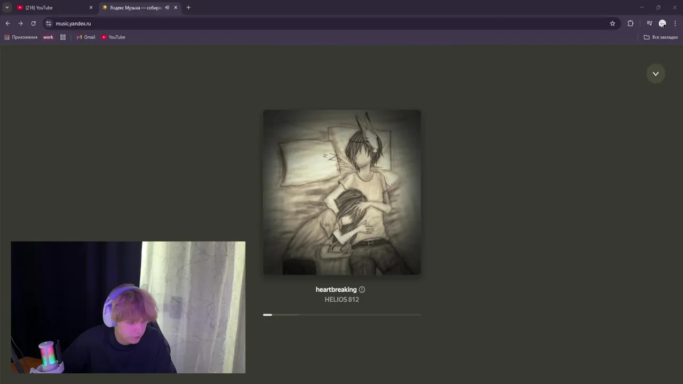Go back to previous page
683x384 pixels.
[7, 23]
